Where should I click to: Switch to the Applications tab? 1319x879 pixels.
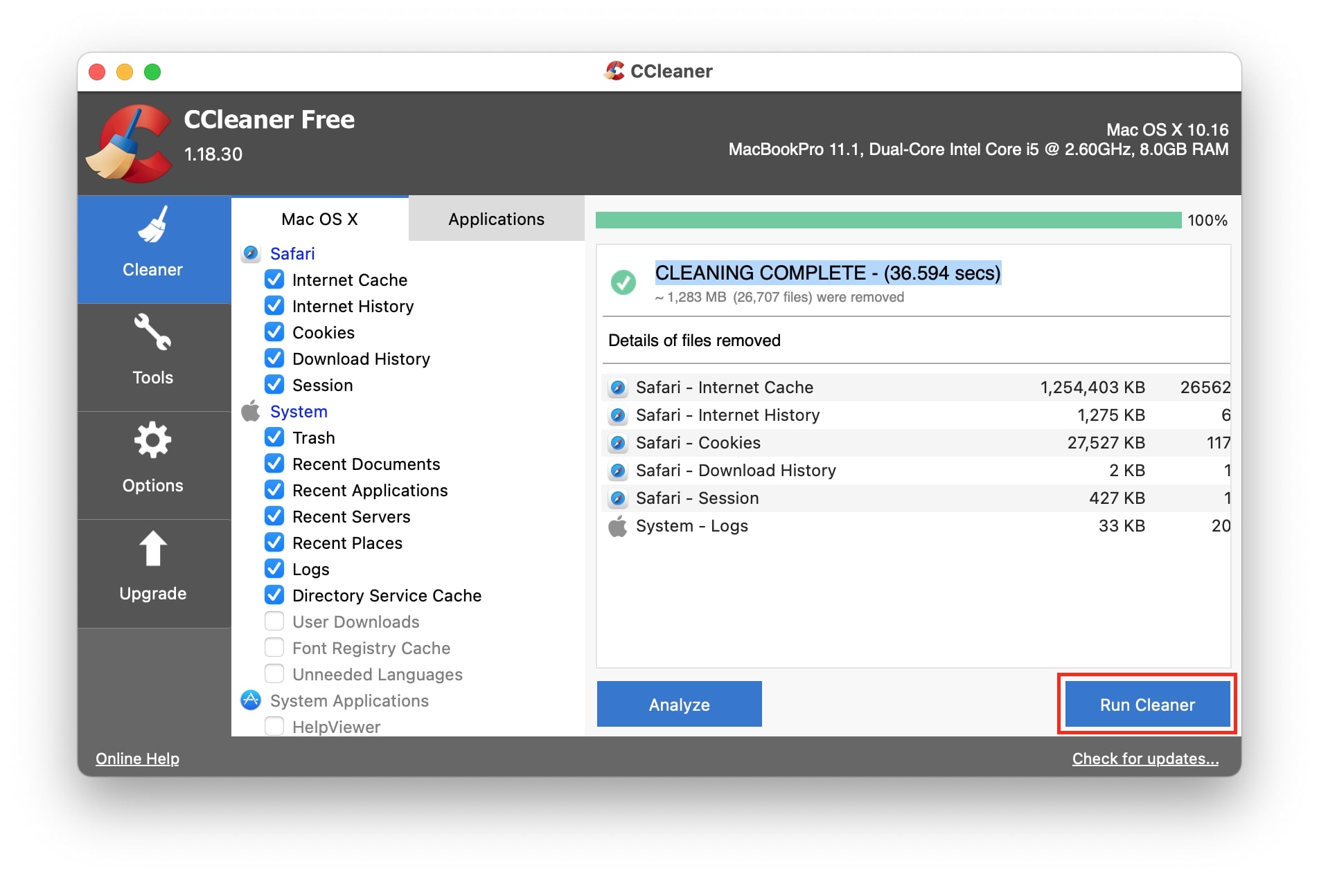coord(496,219)
